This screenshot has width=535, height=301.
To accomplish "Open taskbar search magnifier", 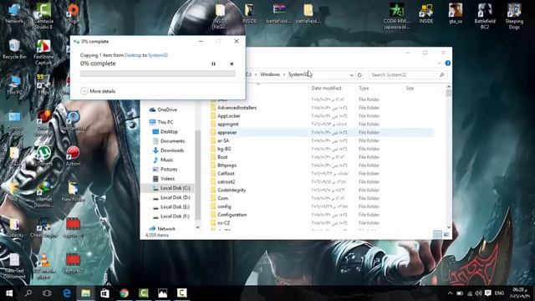I will 28,293.
